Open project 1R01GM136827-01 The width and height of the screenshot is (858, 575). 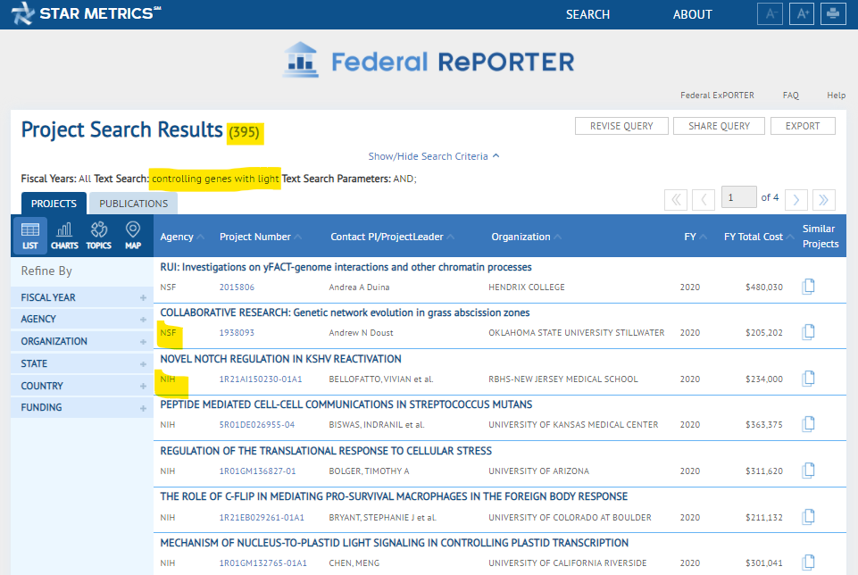coord(257,471)
